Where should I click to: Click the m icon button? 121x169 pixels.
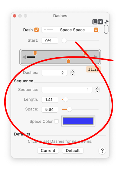(100, 22)
